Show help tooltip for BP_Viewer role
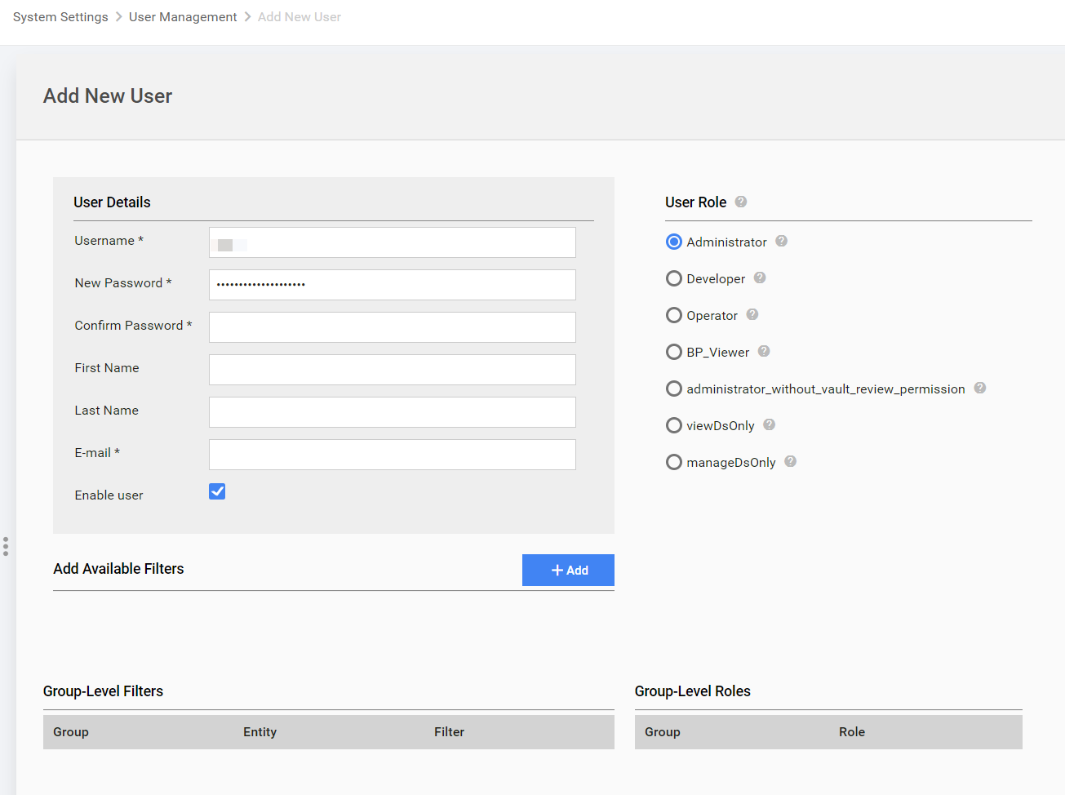 tap(764, 351)
